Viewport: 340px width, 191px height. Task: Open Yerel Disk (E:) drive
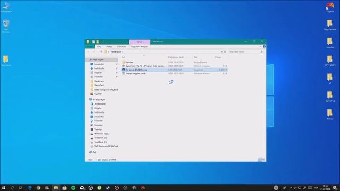point(100,142)
